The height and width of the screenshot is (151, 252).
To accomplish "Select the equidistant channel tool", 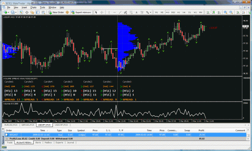I will [x=125, y=12].
